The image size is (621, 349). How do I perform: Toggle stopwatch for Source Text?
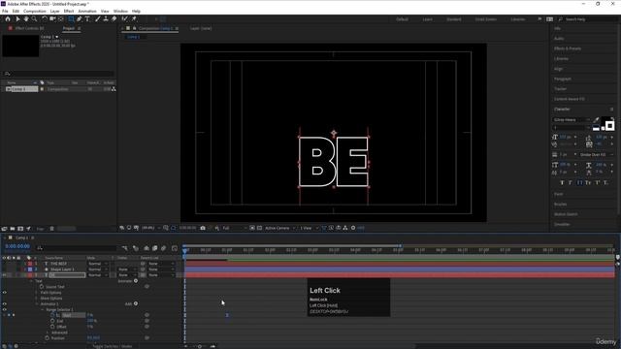[x=42, y=287]
